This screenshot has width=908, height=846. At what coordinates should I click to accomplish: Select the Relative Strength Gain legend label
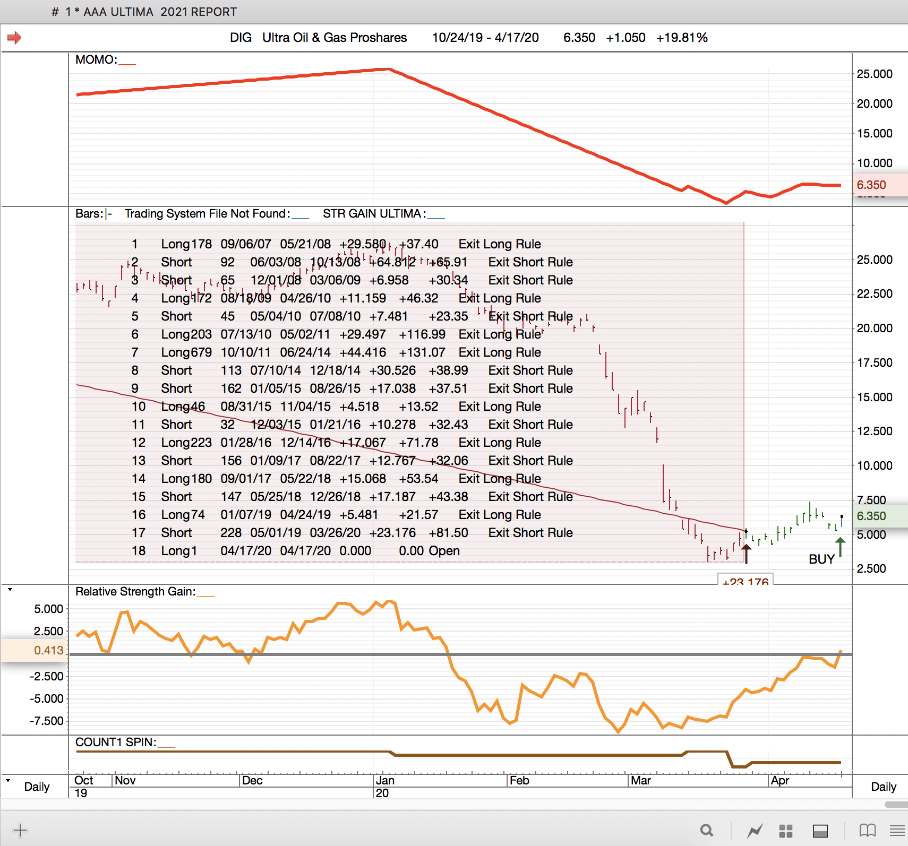135,592
